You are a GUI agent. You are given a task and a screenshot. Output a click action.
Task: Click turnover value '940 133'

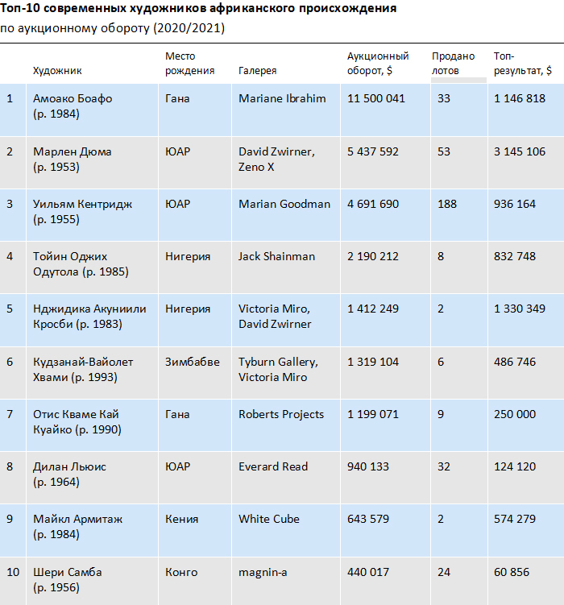pyautogui.click(x=368, y=466)
